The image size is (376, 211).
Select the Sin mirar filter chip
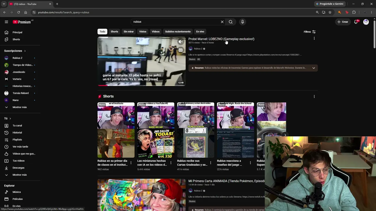click(x=129, y=32)
